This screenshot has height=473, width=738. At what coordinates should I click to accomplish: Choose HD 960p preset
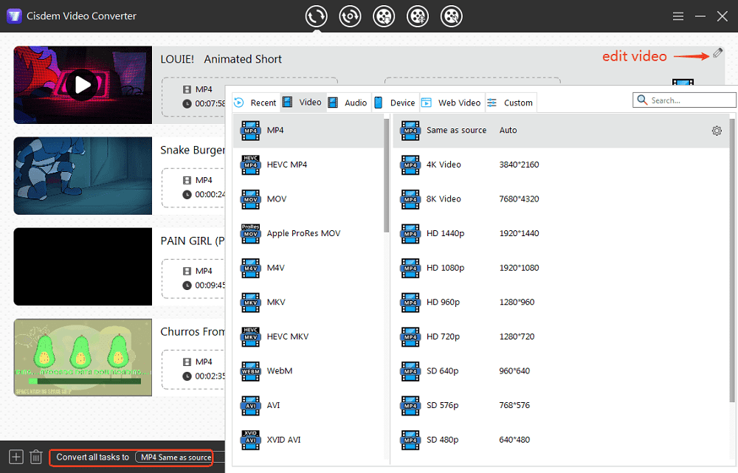561,302
